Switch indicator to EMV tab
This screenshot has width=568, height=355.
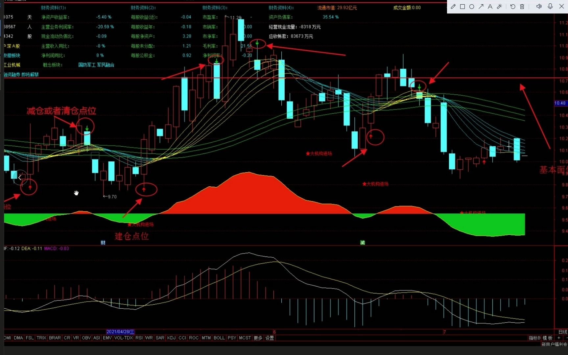point(107,338)
